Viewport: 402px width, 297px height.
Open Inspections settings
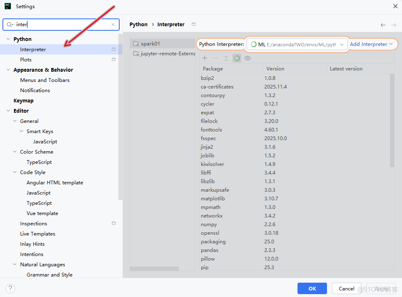tap(34, 223)
